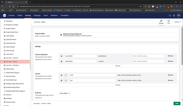This screenshot has height=106, width=183.
Task: Select List View - Members in tree
Action: (x=12, y=65)
